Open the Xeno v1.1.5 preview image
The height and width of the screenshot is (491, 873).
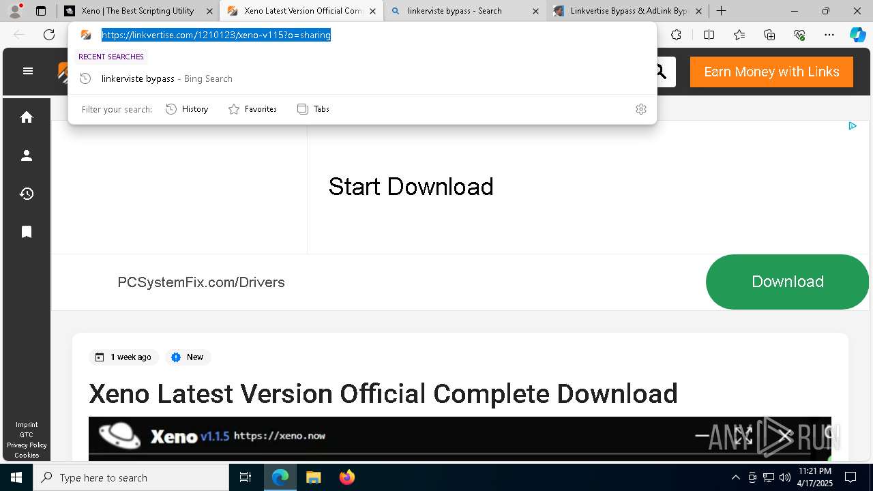coord(460,438)
